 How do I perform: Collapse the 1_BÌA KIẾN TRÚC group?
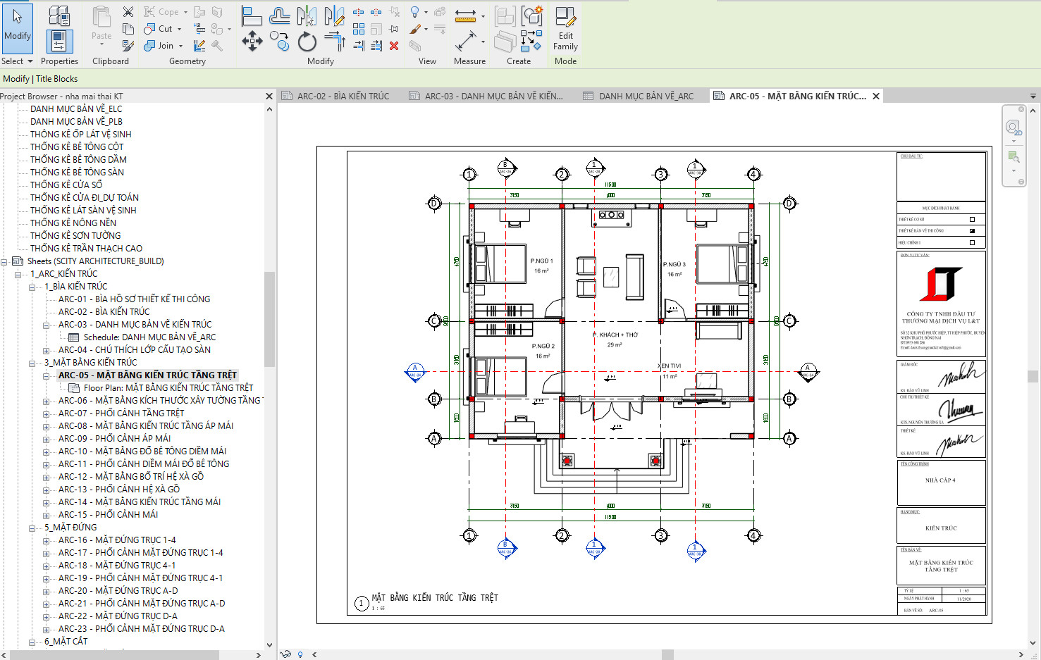(32, 287)
